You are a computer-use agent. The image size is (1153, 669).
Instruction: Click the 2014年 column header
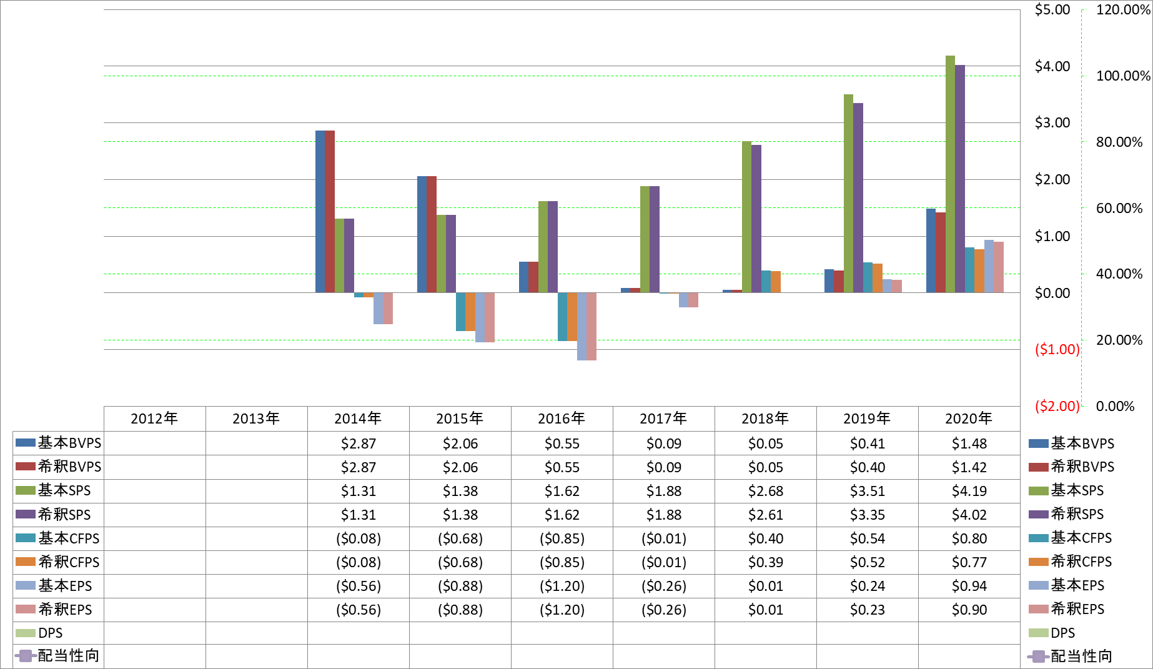(358, 419)
